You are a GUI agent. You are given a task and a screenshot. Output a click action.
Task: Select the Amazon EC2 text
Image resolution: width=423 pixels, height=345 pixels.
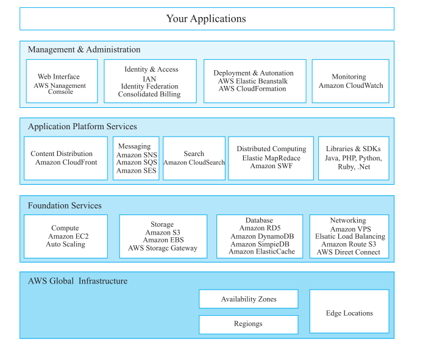tap(68, 237)
